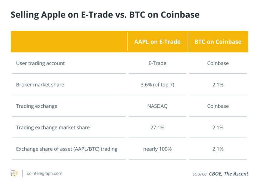Click the infographic title heading
The width and height of the screenshot is (259, 188).
point(105,15)
